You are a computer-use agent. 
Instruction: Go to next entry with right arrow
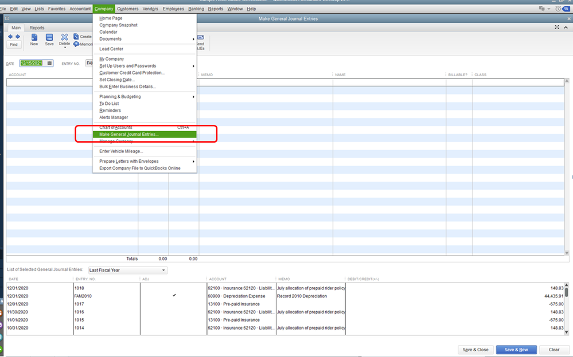(18, 37)
